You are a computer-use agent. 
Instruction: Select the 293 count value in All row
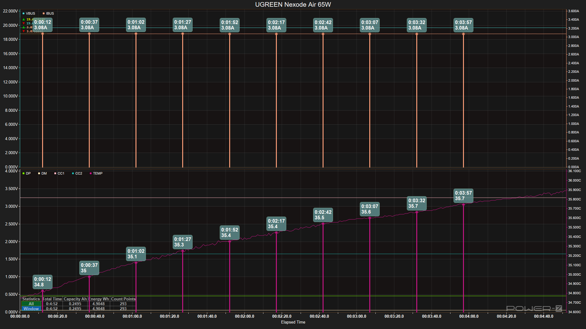tap(123, 304)
